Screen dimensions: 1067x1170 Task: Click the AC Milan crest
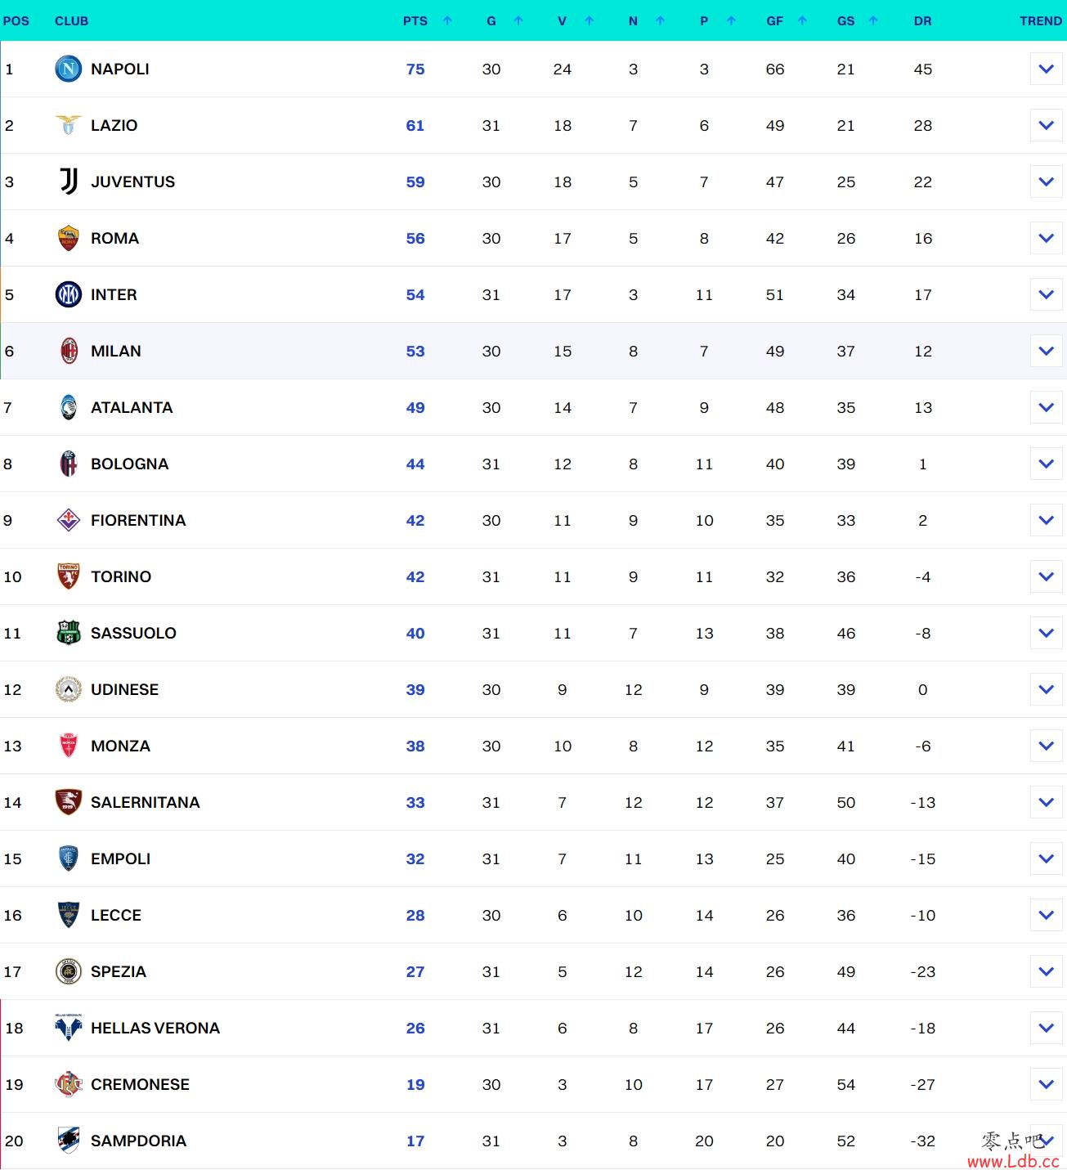point(69,351)
